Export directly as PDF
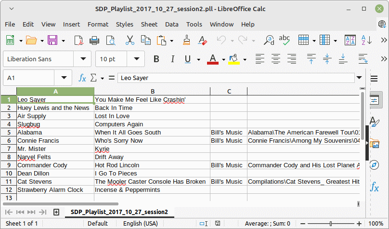Screen dimensions: 389x229 pos(78,40)
